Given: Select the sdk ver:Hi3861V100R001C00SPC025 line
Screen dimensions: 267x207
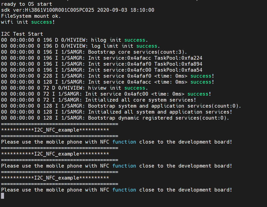Looking at the screenshot, I should [78, 10].
